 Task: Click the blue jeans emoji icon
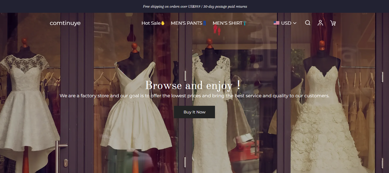[x=204, y=23]
